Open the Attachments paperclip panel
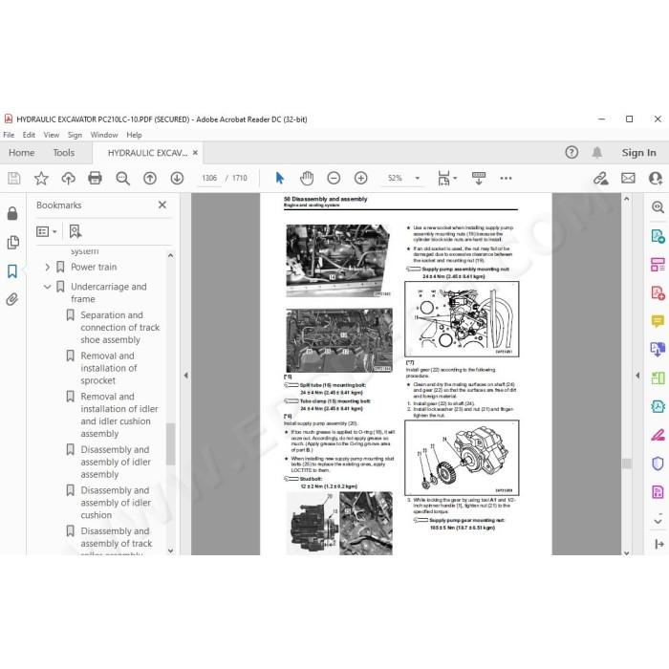 point(12,299)
